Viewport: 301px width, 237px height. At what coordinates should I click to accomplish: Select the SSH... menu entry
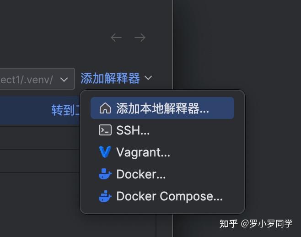(162, 130)
